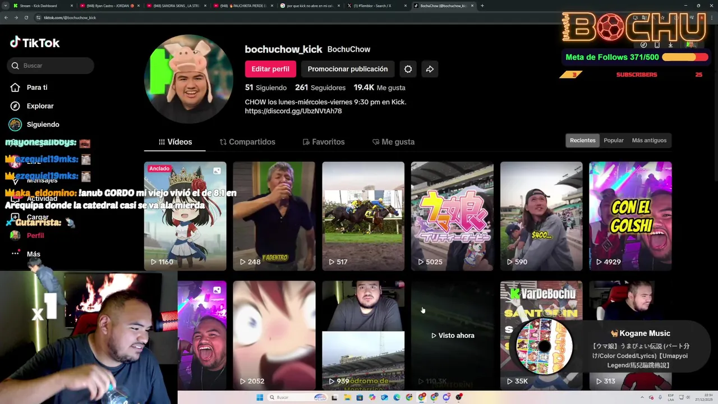The height and width of the screenshot is (404, 718).
Task: Open the profile settings gear icon
Action: click(x=408, y=69)
